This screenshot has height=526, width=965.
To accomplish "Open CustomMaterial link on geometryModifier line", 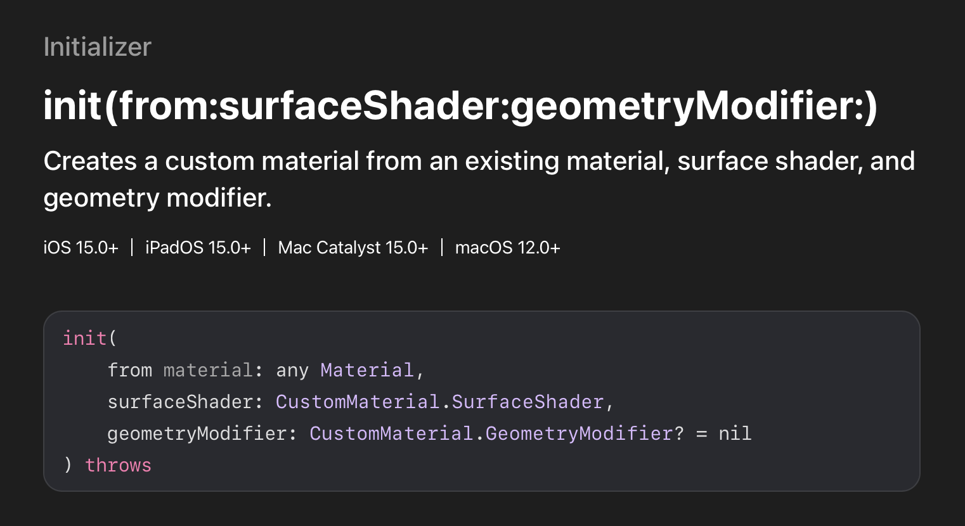I will coord(391,433).
